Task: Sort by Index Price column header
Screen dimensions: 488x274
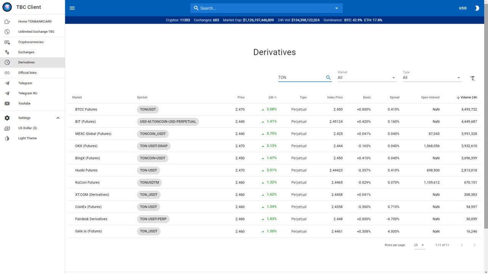Action: pyautogui.click(x=335, y=97)
